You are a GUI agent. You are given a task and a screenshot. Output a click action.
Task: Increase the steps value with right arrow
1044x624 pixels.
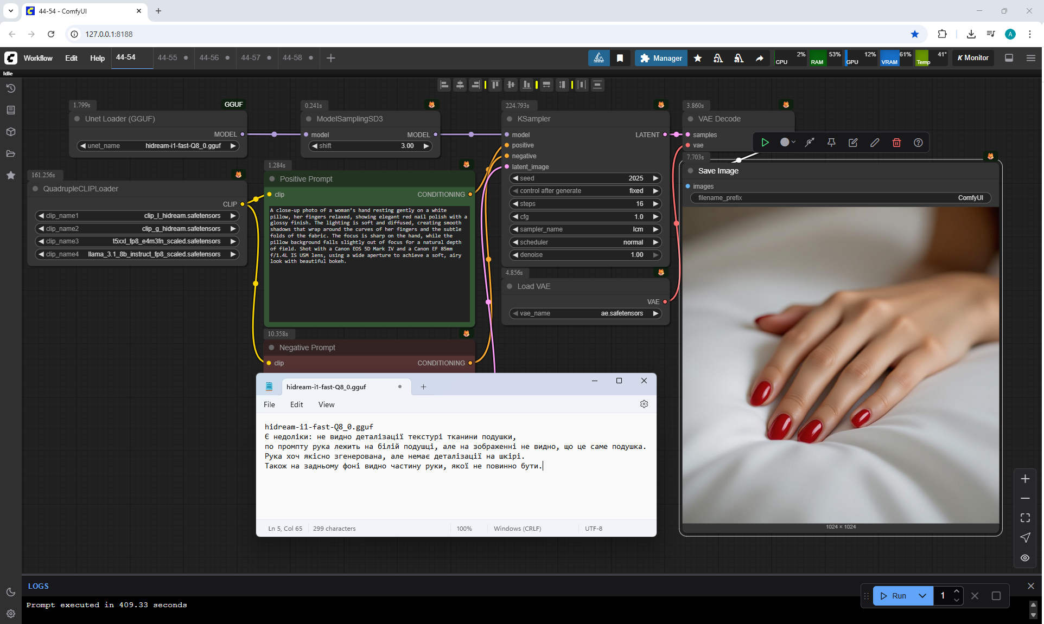tap(655, 204)
